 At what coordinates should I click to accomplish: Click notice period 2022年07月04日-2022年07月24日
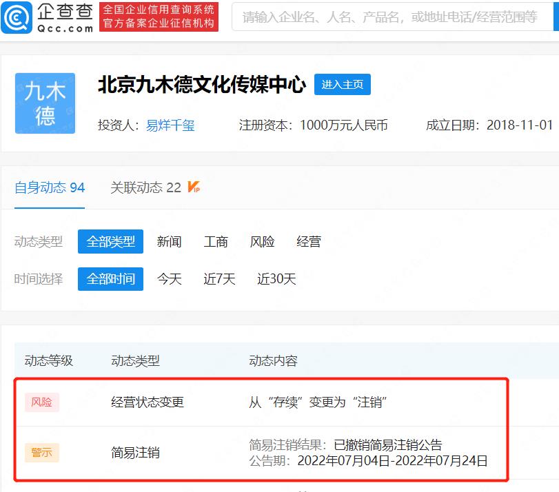click(392, 460)
